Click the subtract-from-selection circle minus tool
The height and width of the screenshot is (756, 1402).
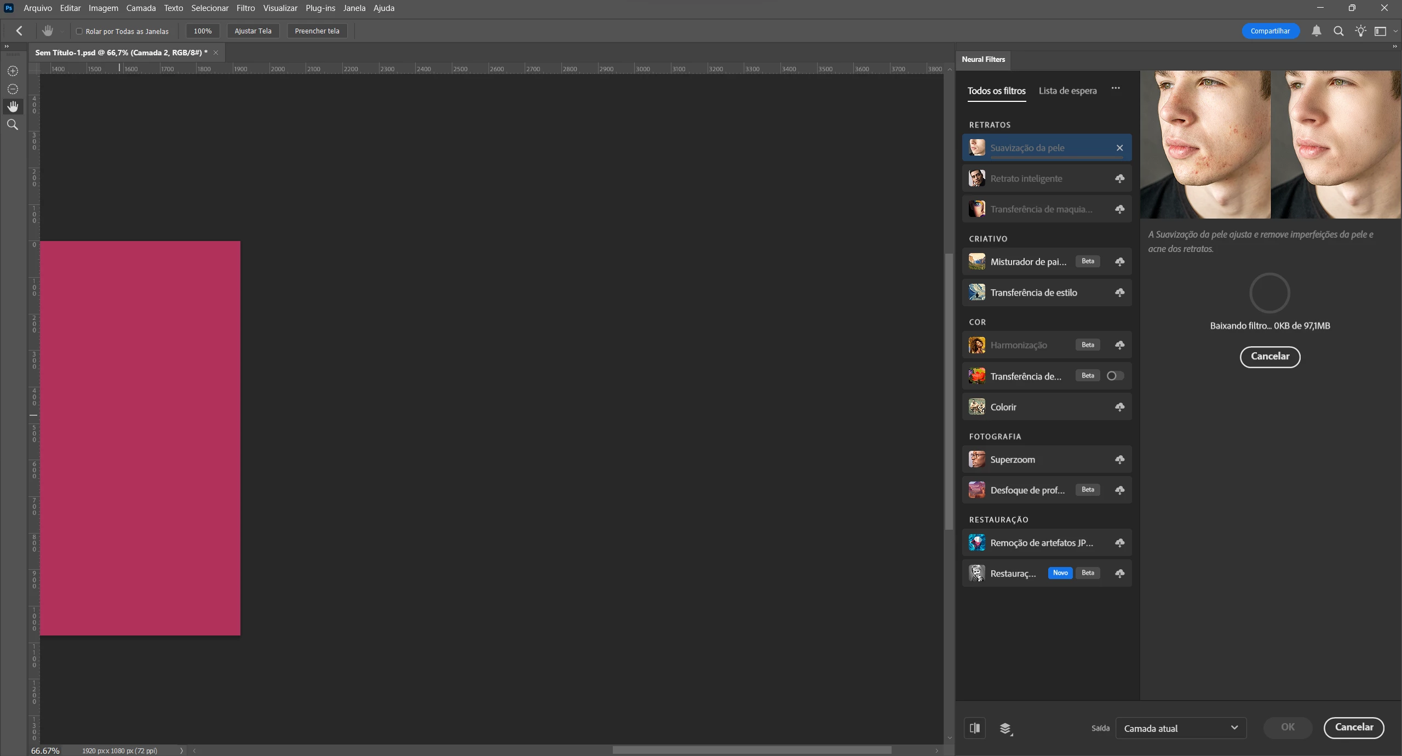coord(13,89)
